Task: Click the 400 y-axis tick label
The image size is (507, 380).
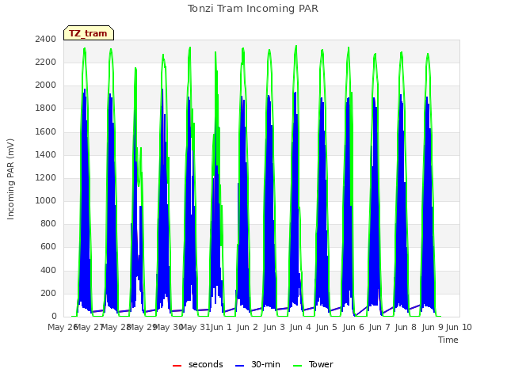Action: (x=48, y=270)
